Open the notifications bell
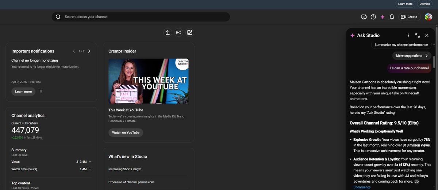The image size is (438, 190). (x=392, y=17)
